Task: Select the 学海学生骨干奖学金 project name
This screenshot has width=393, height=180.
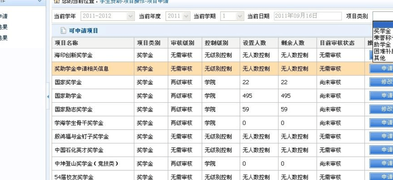Action: [x=79, y=123]
